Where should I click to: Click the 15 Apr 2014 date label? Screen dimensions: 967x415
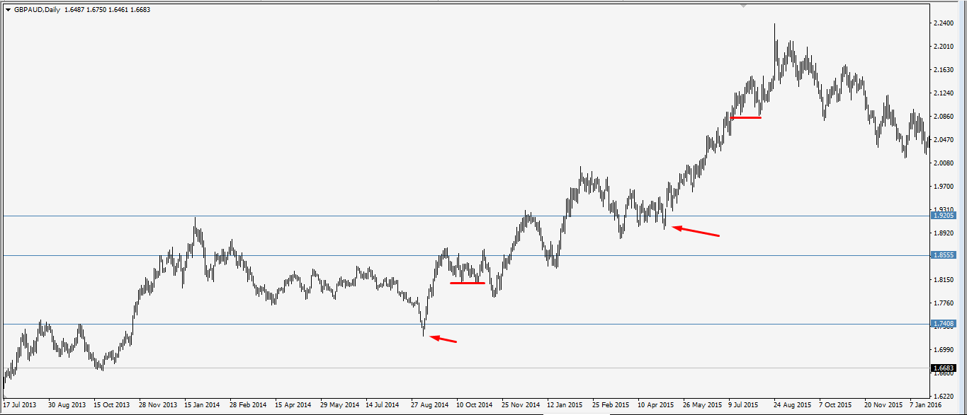[293, 405]
